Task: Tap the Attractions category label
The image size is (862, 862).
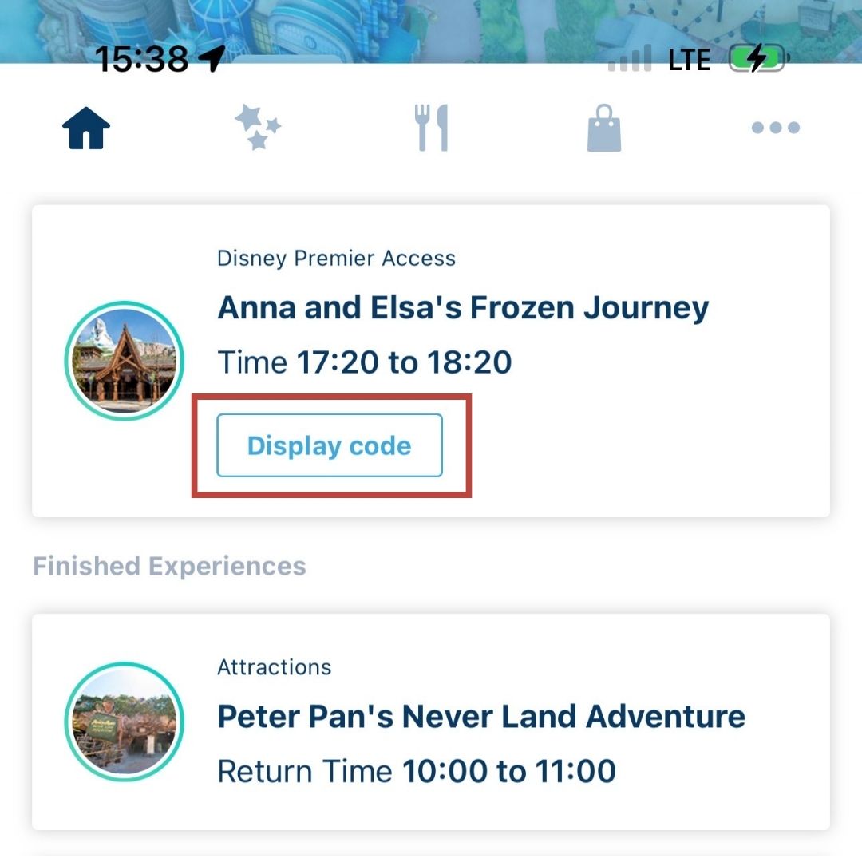Action: [275, 667]
